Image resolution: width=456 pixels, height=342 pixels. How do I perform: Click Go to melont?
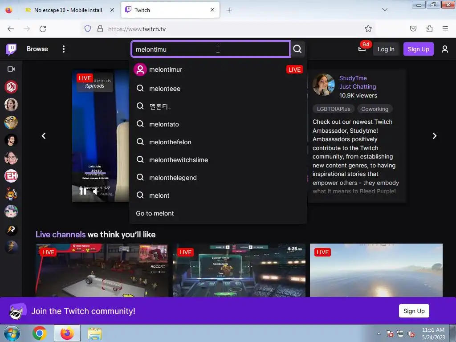tap(218, 213)
